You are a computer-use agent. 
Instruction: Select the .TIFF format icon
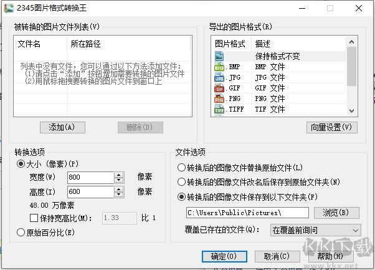coord(219,109)
